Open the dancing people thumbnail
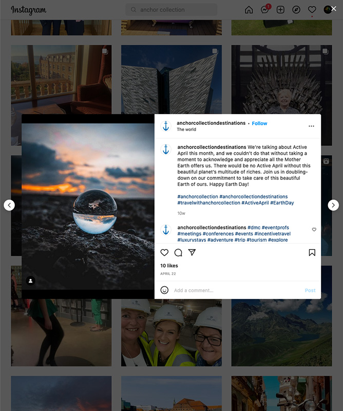343x411 pixels. point(61,332)
